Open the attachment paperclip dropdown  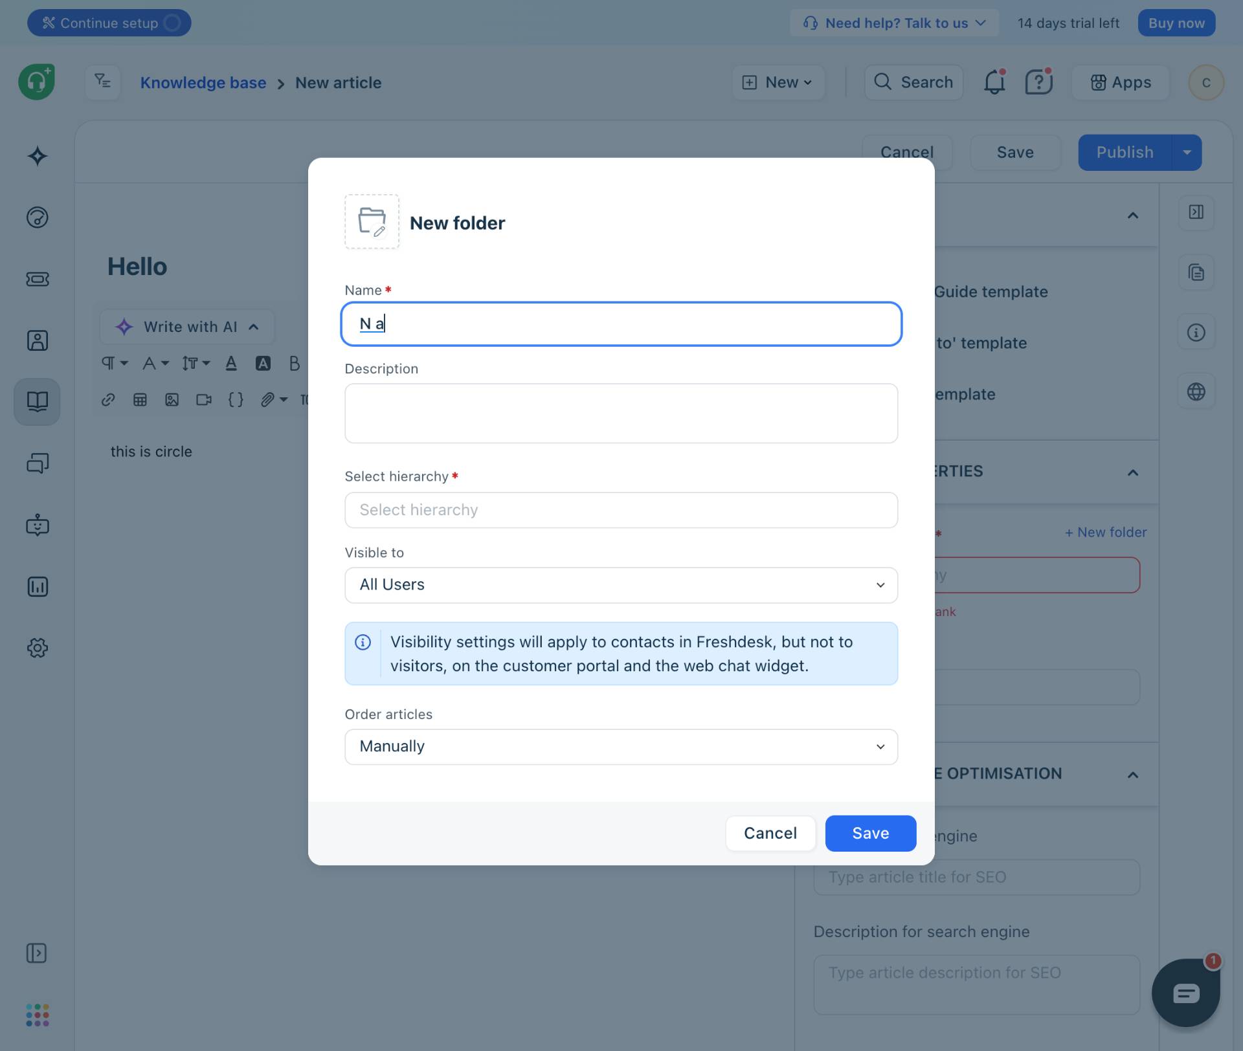[274, 400]
